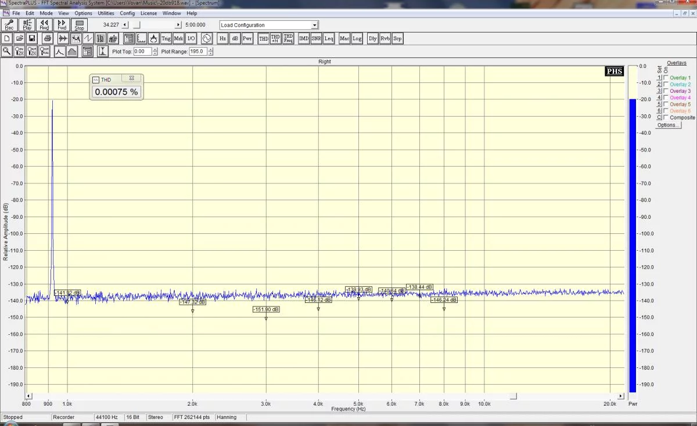Open the SNR measurement tool

pyautogui.click(x=316, y=38)
